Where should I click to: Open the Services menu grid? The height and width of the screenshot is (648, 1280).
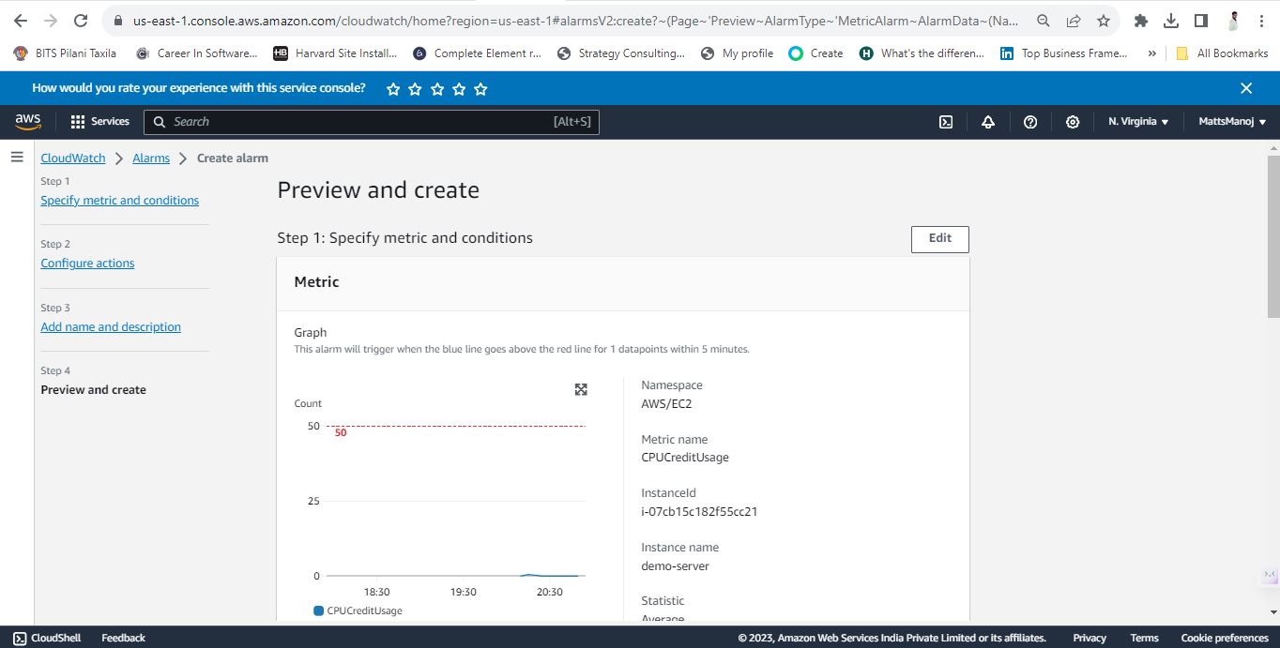[x=99, y=122]
